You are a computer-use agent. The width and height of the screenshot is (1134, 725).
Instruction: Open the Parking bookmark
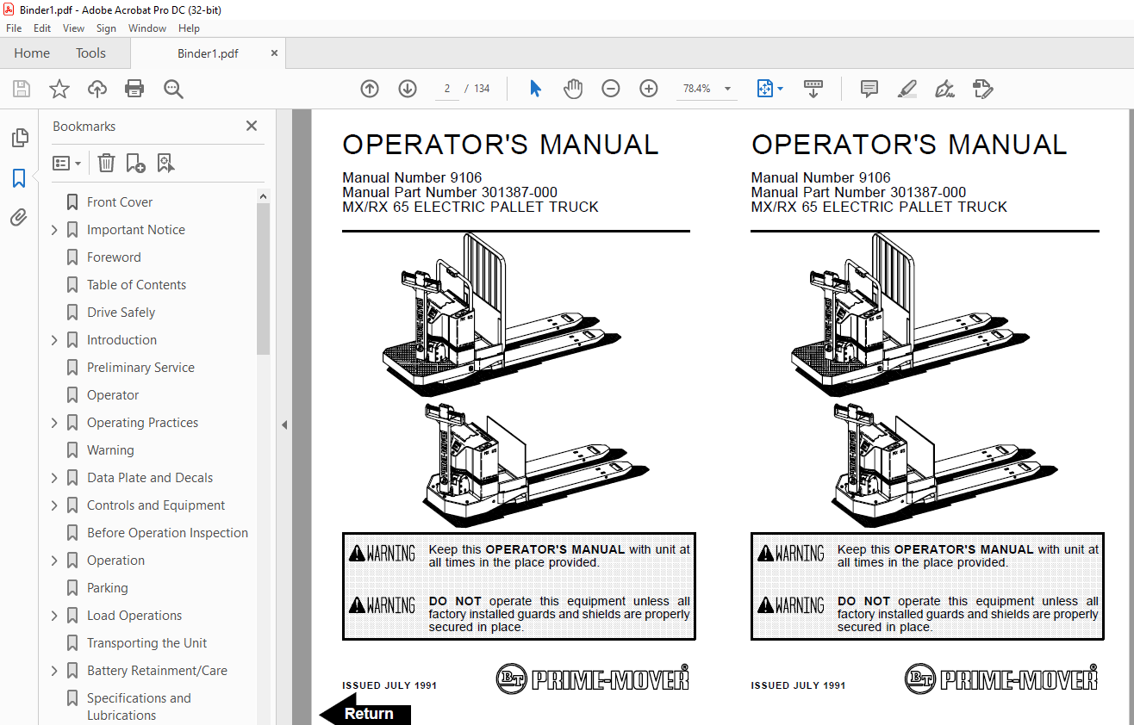107,588
